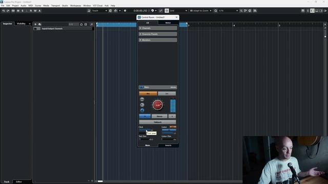Open the Touch automation mode dropdown
The width and height of the screenshot is (328, 184).
click(x=106, y=11)
